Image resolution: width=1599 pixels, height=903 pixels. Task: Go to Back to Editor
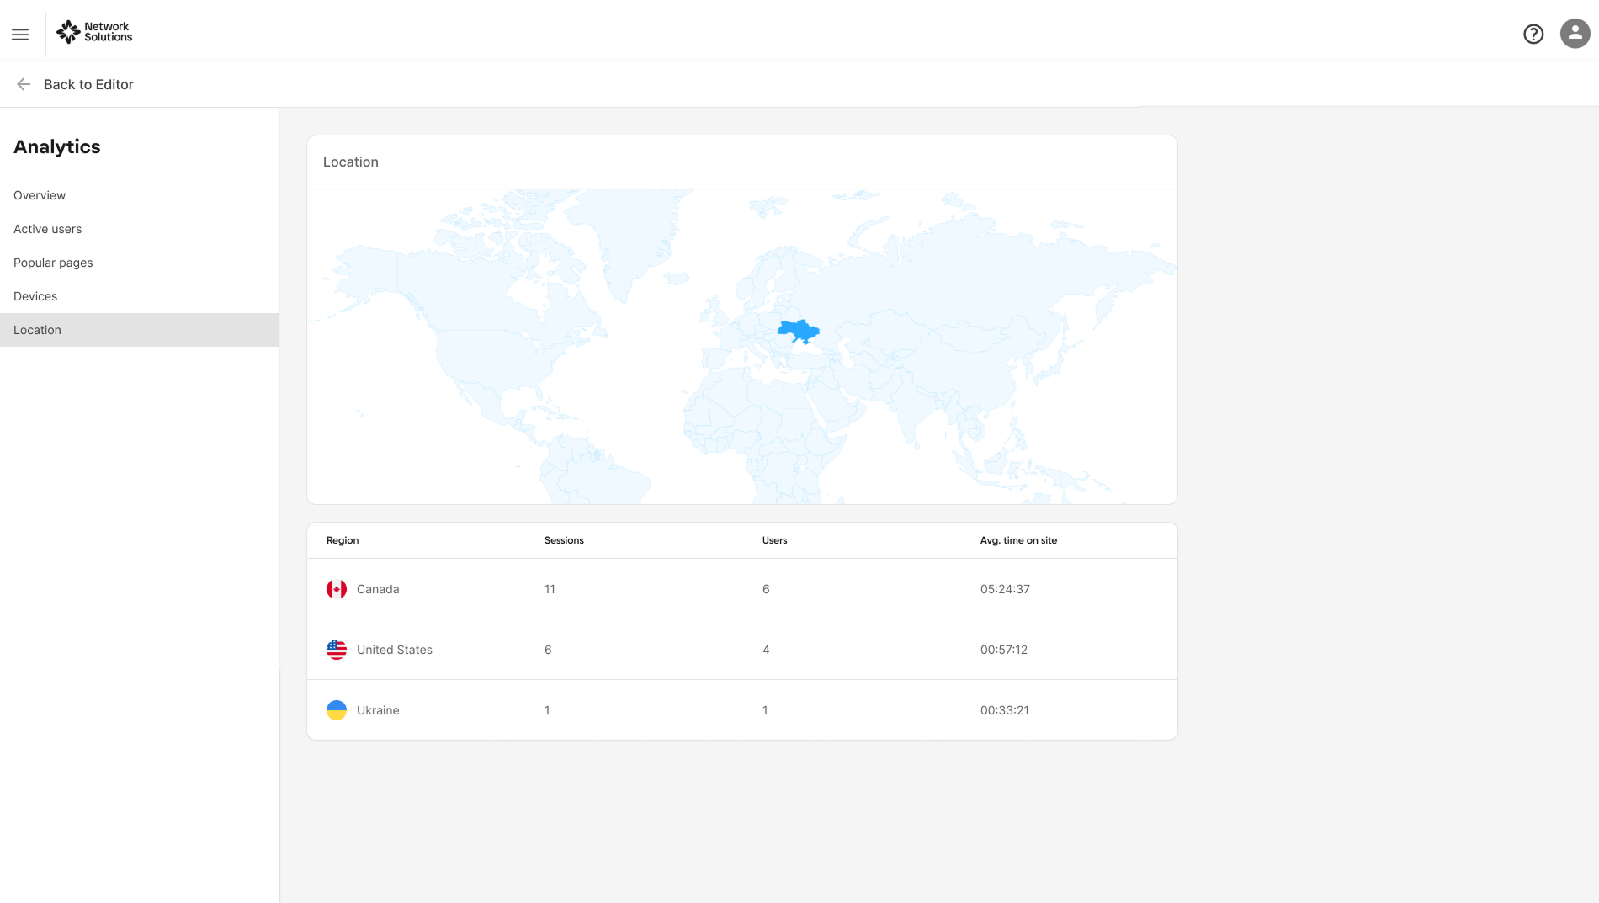pos(88,84)
